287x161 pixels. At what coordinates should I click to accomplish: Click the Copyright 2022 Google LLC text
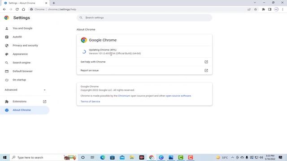click(x=108, y=90)
